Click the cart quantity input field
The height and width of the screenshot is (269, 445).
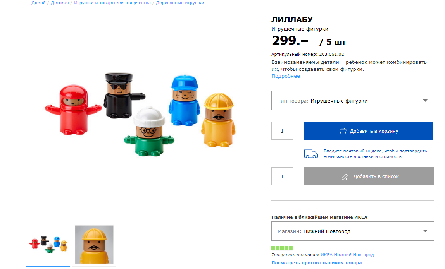[282, 131]
